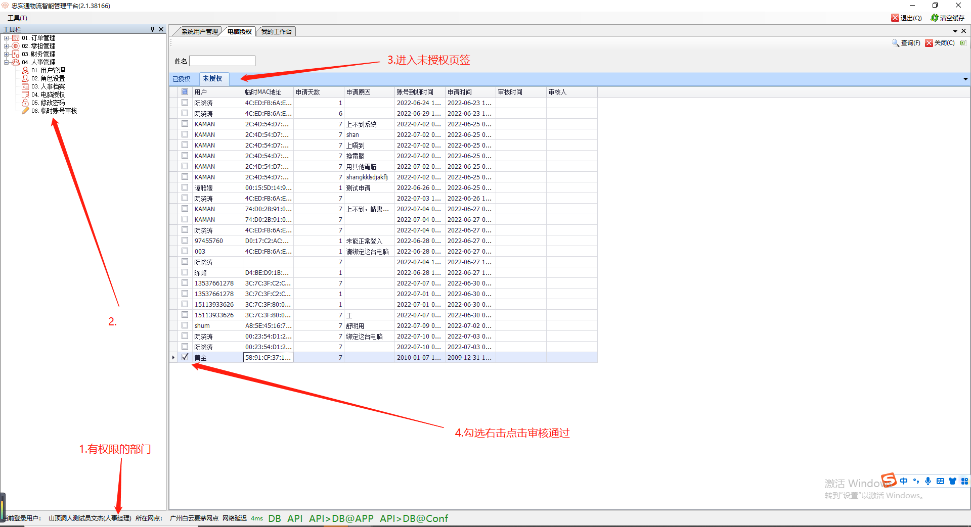Viewport: 971px width, 527px height.
Task: Open the 工具(T) menu
Action: click(17, 18)
